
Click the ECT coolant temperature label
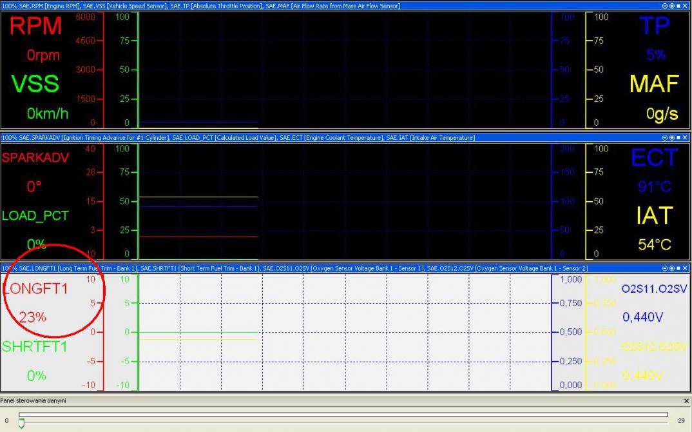(653, 158)
